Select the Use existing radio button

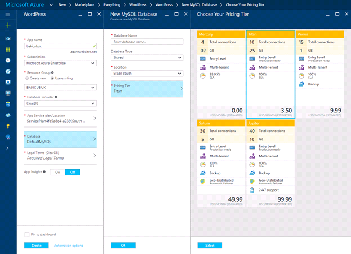point(52,78)
